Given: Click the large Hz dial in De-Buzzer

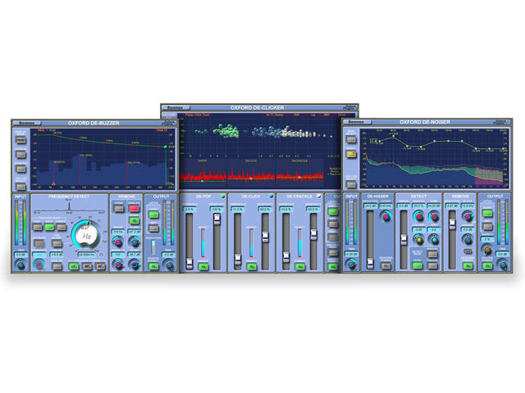Looking at the screenshot, I should click(88, 235).
